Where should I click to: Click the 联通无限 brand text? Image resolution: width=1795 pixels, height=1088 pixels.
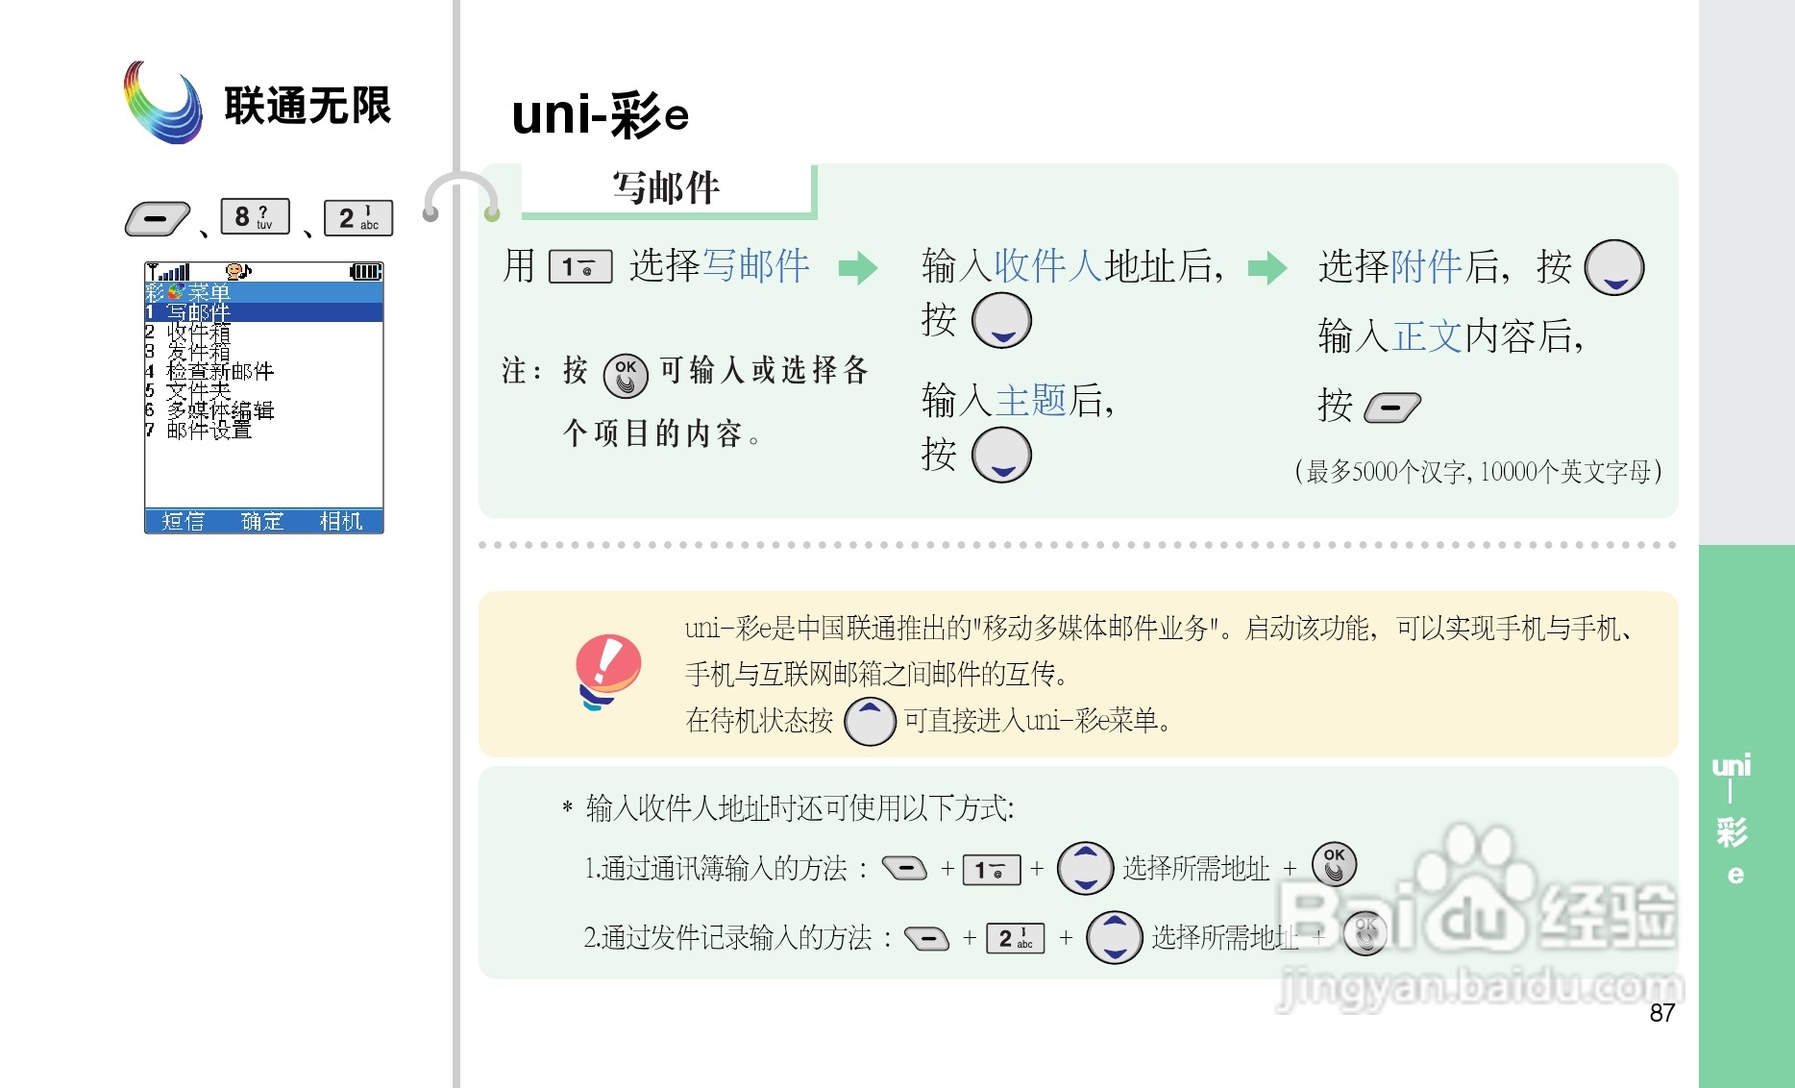click(308, 105)
